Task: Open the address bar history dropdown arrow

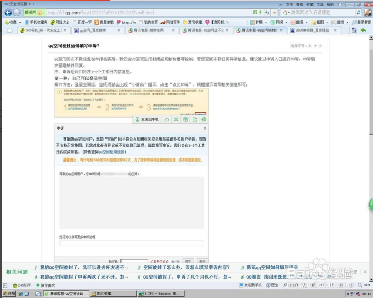Action: click(x=274, y=13)
